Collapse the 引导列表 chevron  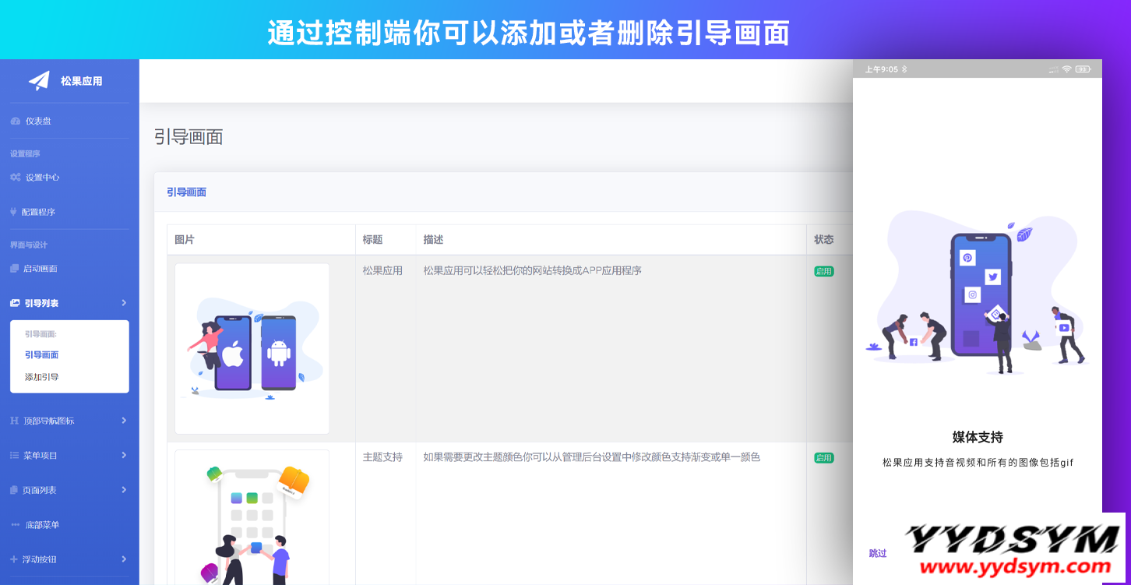125,303
